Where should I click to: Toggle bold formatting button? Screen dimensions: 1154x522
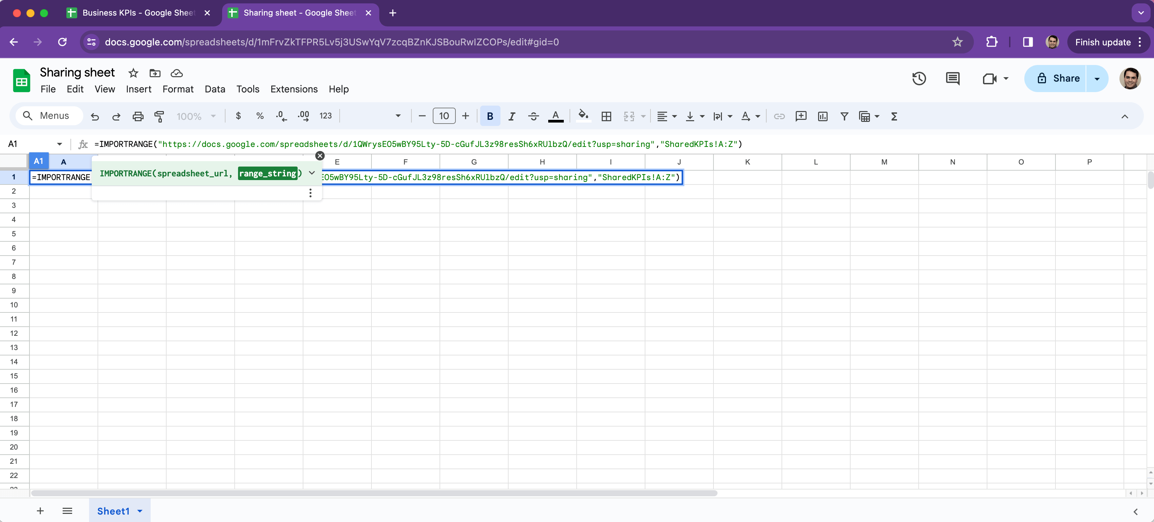[x=490, y=116]
